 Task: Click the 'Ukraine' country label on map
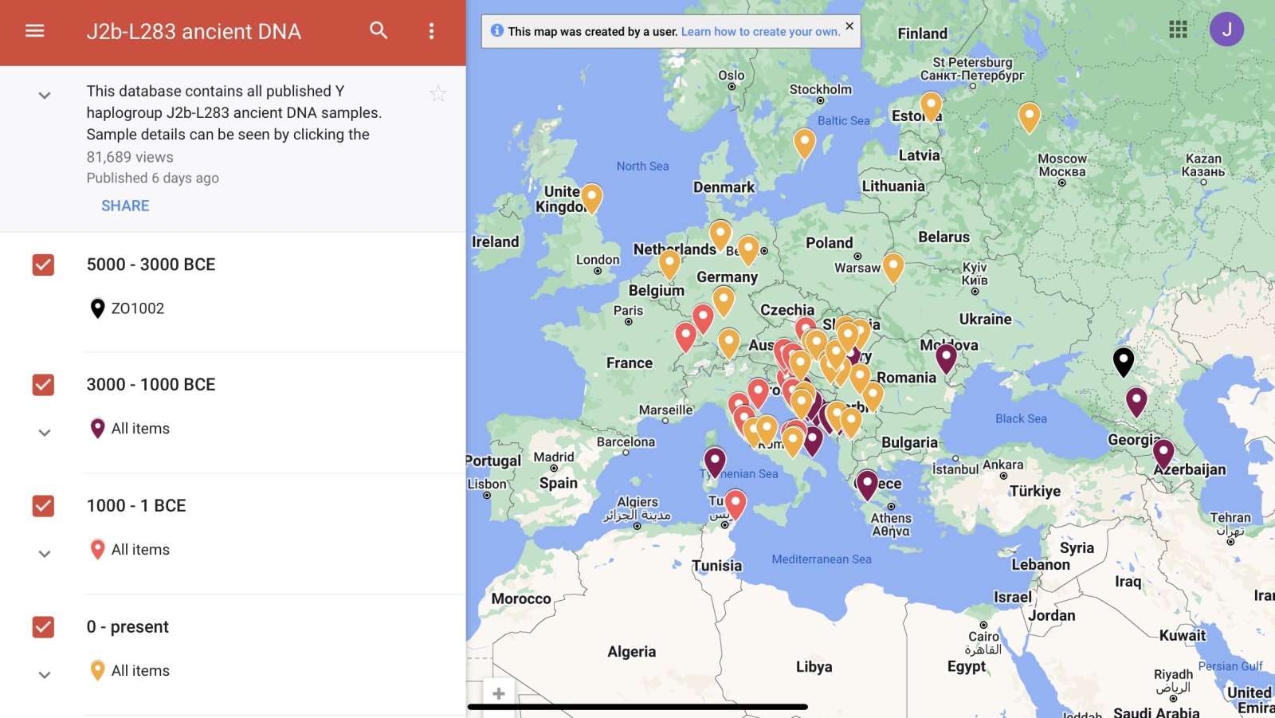click(x=985, y=319)
